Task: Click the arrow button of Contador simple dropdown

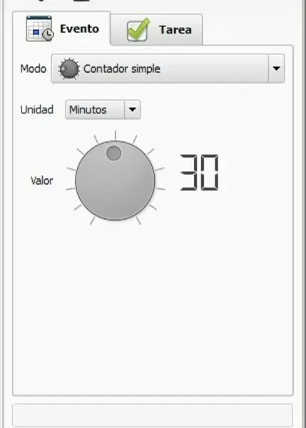Action: [276, 68]
